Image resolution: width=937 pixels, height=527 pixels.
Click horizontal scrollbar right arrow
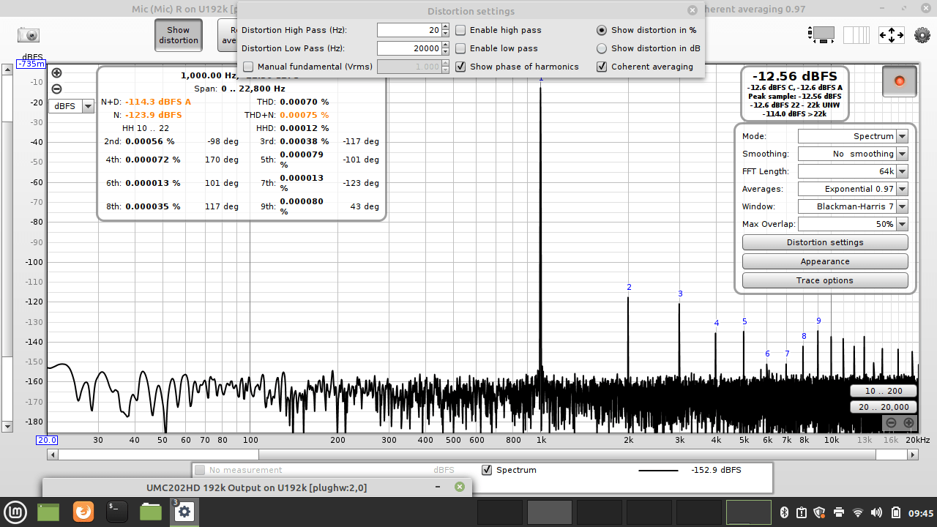pos(913,455)
